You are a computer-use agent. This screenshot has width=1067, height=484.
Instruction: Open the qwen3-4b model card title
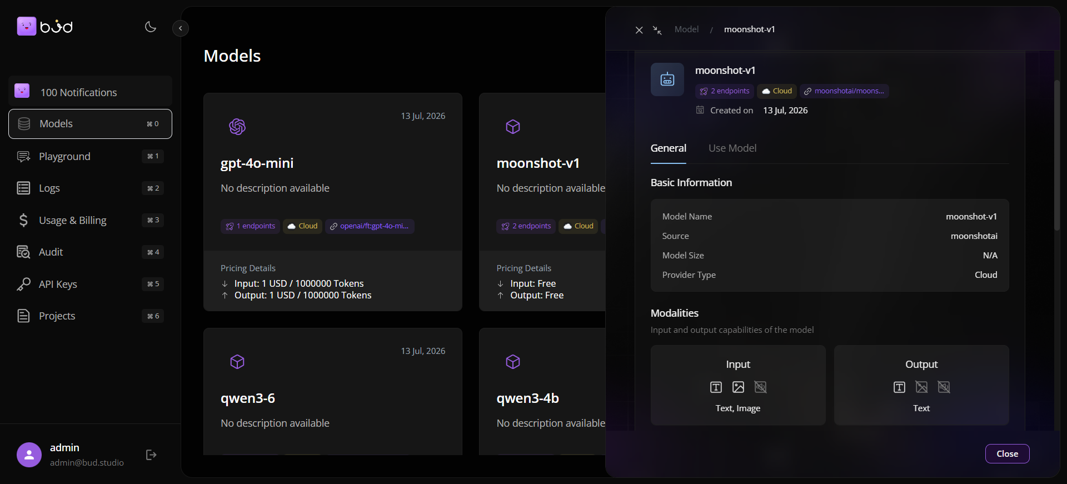click(528, 398)
